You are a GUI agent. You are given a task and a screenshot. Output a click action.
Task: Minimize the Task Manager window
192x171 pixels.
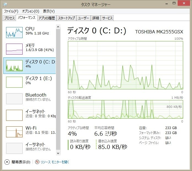(167, 3)
